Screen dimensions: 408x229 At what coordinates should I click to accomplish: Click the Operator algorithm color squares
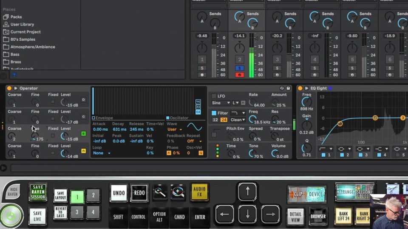(x=217, y=151)
